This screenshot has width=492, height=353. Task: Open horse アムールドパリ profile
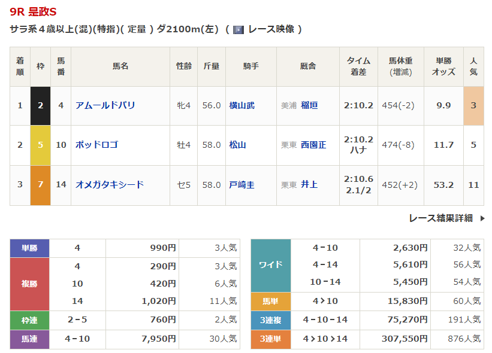coord(105,105)
